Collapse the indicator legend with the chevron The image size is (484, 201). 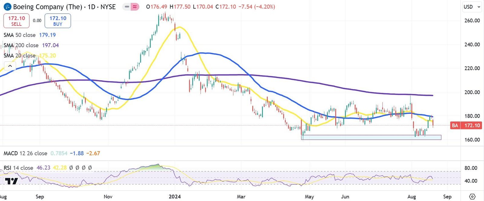click(x=10, y=66)
